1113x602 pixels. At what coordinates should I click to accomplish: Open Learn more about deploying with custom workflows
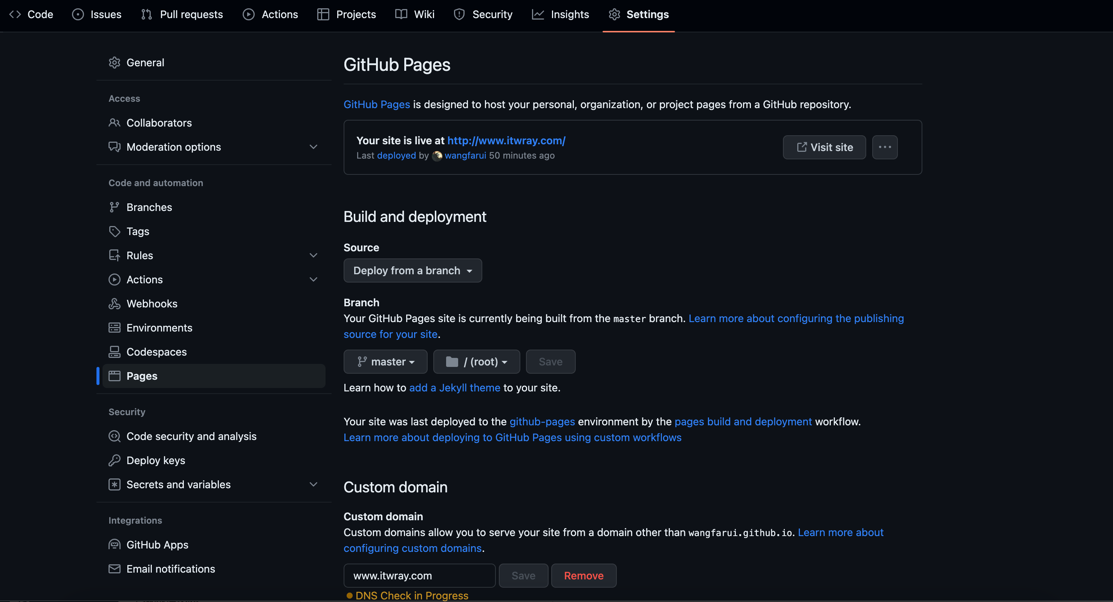512,437
